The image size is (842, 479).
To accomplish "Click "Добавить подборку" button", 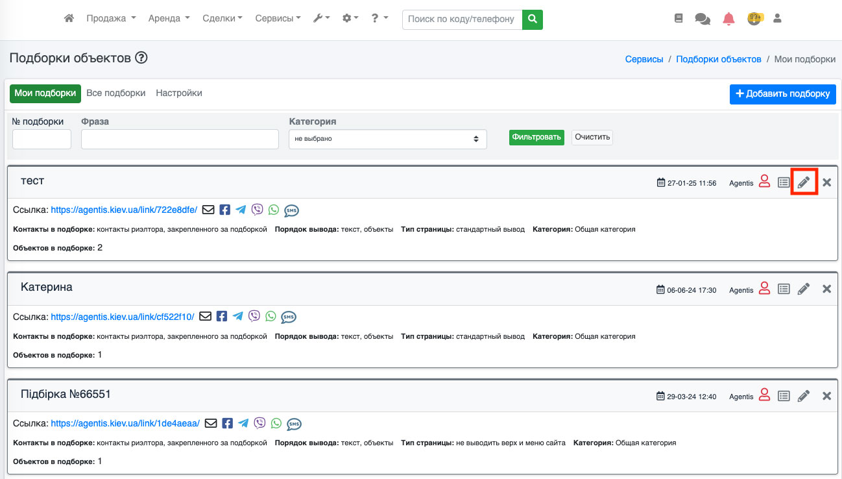I will (782, 94).
